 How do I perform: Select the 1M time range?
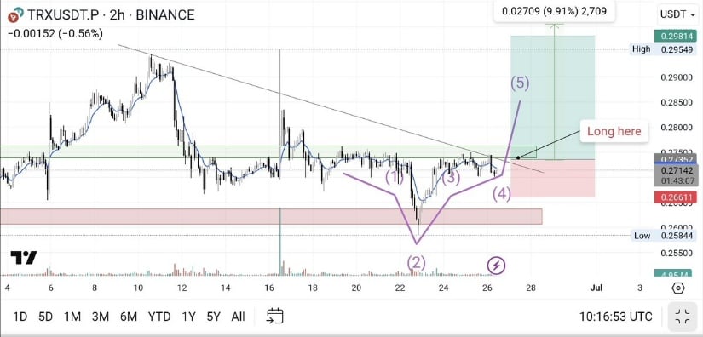[x=72, y=317]
